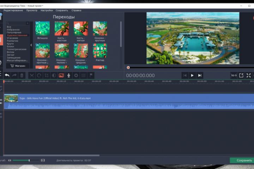Click the microphone record audio icon
Viewport: 254px width, 169px height.
click(69, 75)
